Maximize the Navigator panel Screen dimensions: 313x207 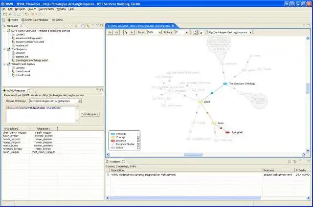pos(101,25)
